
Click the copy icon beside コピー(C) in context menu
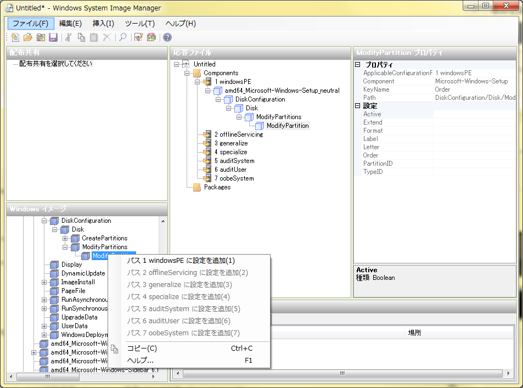tap(114, 349)
